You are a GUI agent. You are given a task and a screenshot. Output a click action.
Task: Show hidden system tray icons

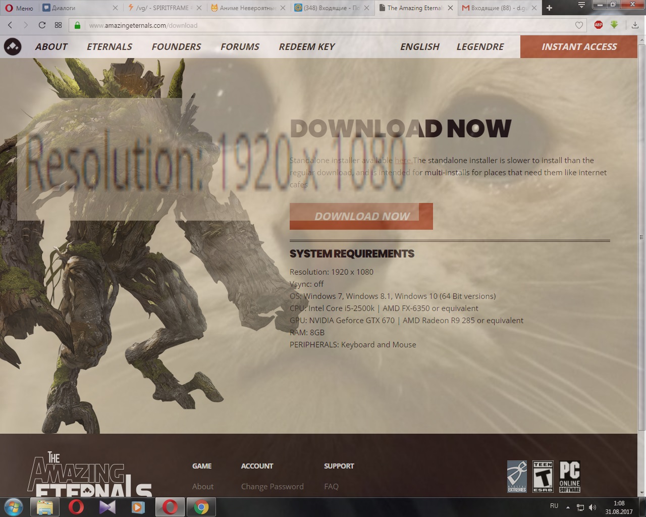[x=568, y=507]
